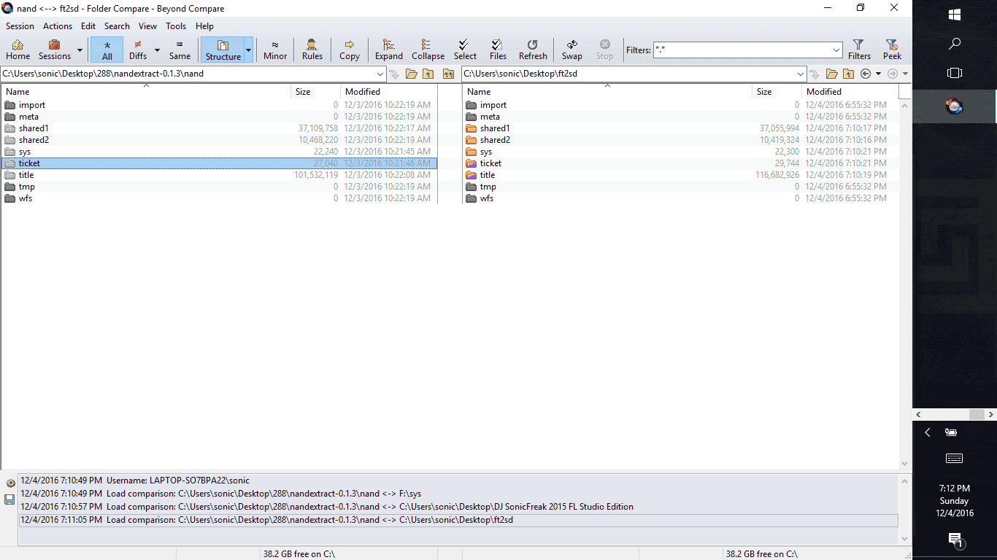The image size is (997, 560).
Task: Open the Sessions button
Action: point(55,50)
